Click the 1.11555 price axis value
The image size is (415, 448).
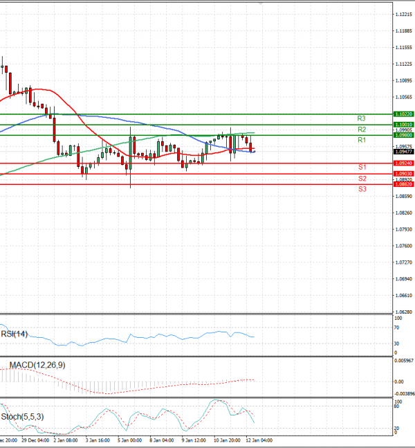pos(403,47)
